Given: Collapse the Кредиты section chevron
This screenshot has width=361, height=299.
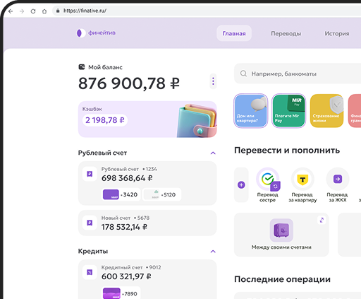Looking at the screenshot, I should click(213, 252).
